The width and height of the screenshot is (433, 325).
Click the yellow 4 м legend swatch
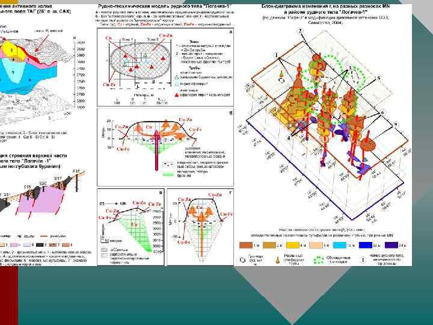tap(293, 245)
